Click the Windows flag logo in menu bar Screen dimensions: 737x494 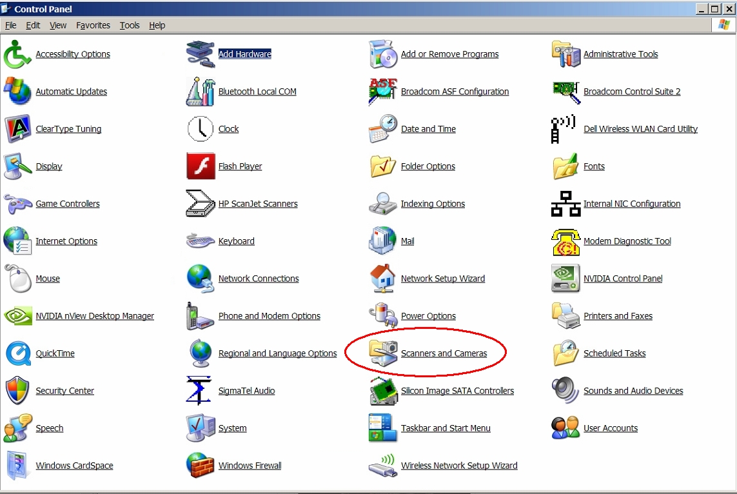click(724, 25)
